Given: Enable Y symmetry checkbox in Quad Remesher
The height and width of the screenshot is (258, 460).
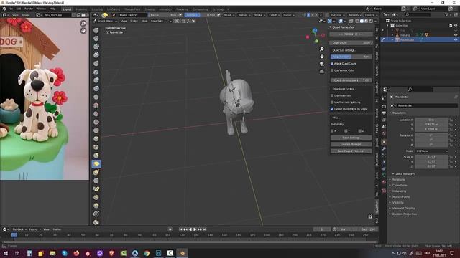Looking at the screenshot, I should [346, 130].
